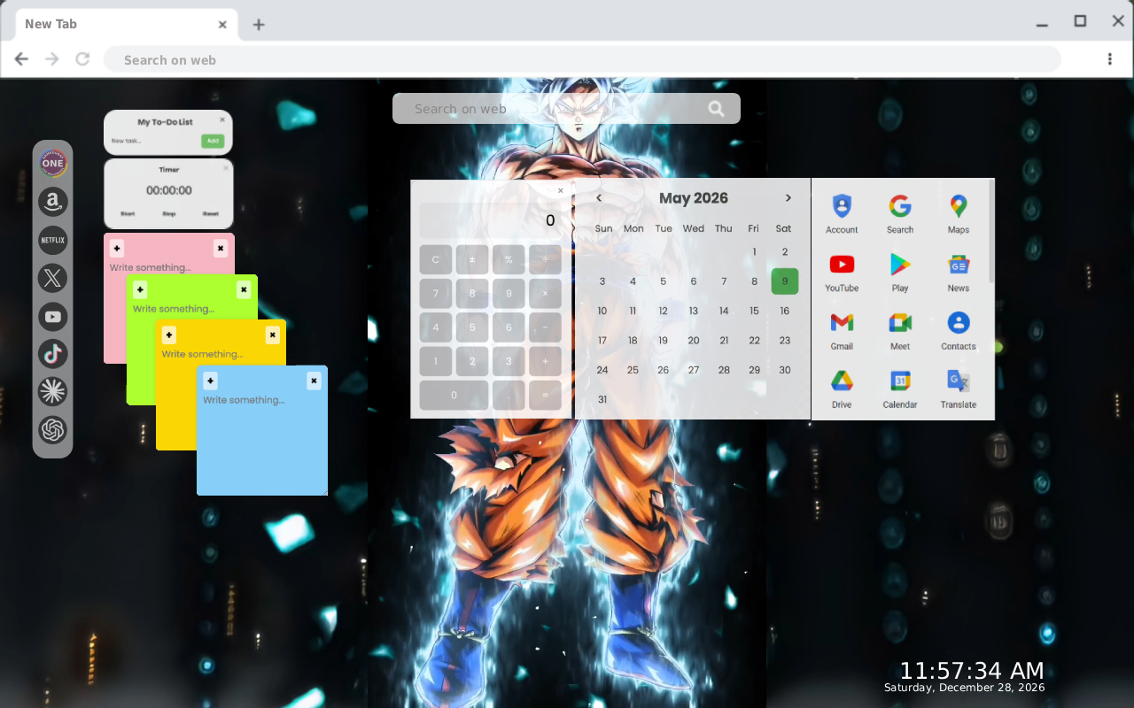Viewport: 1134px width, 708px height.
Task: Add a new note from the pink sticky note
Action: (117, 249)
